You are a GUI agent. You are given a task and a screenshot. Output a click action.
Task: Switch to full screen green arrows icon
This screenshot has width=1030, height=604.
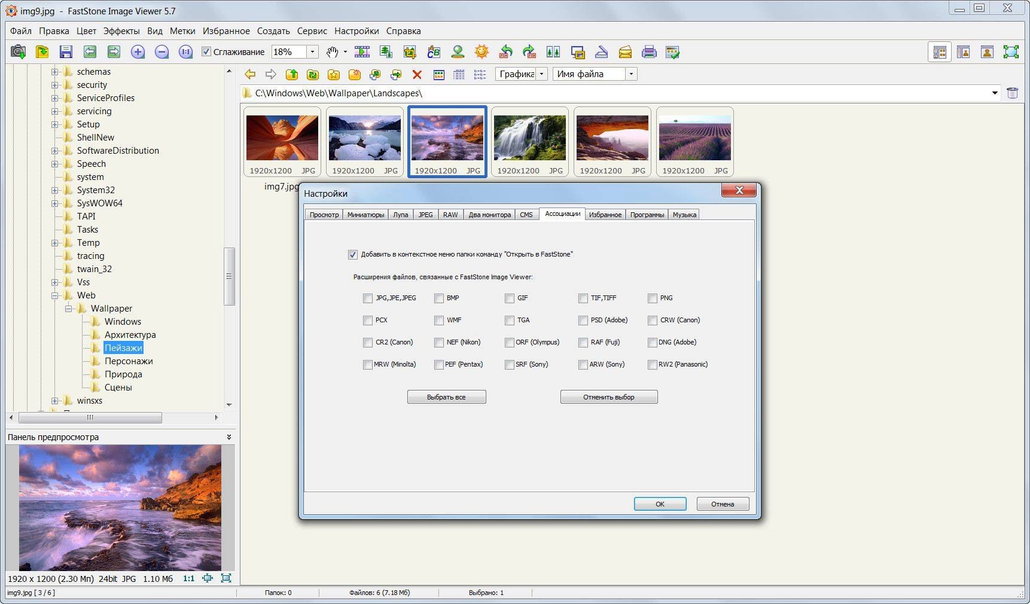click(x=1011, y=52)
